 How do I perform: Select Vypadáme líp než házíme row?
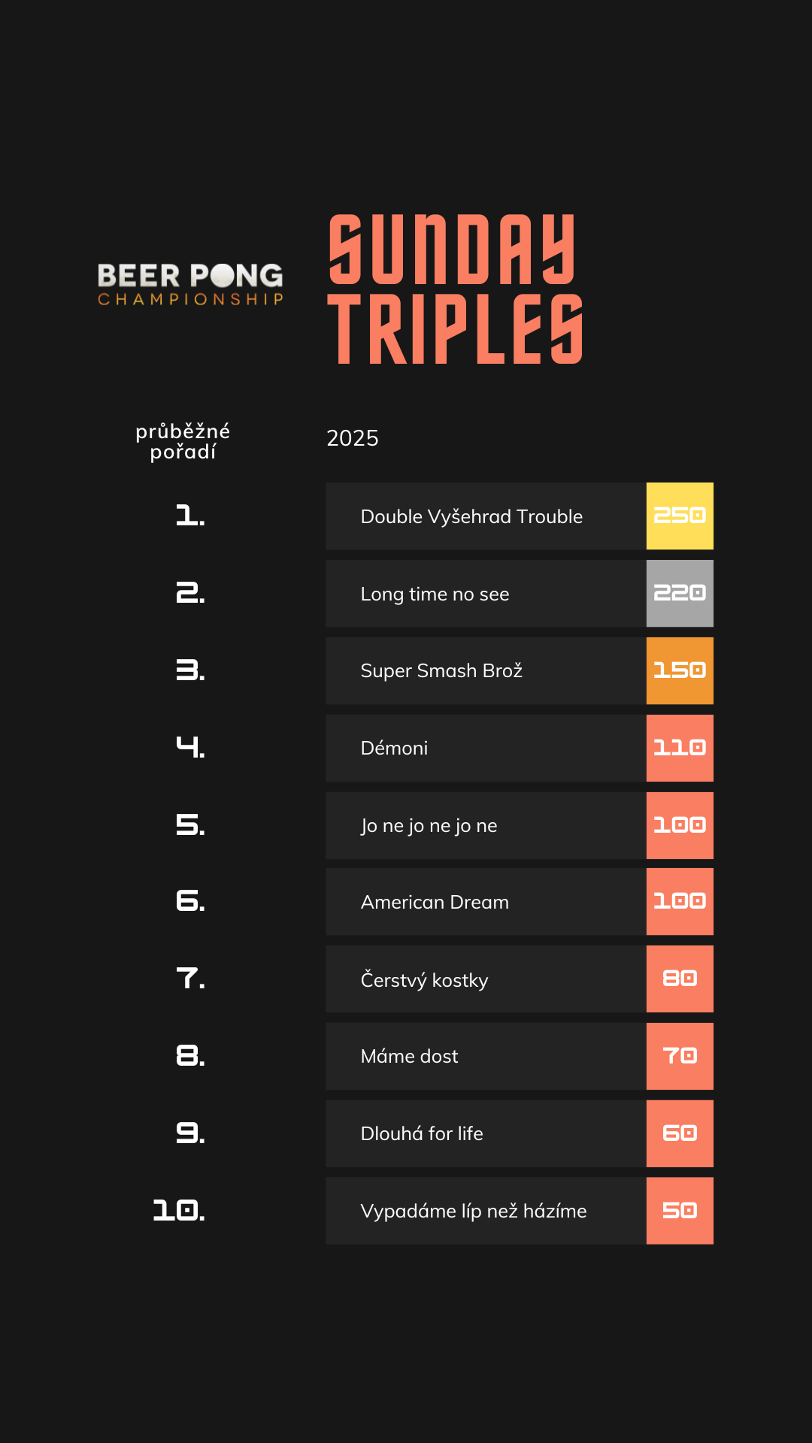pyautogui.click(x=486, y=1211)
